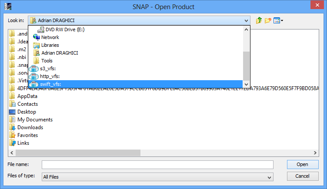This screenshot has width=327, height=189.
Task: Click the Contacts folder icon
Action: [12, 104]
